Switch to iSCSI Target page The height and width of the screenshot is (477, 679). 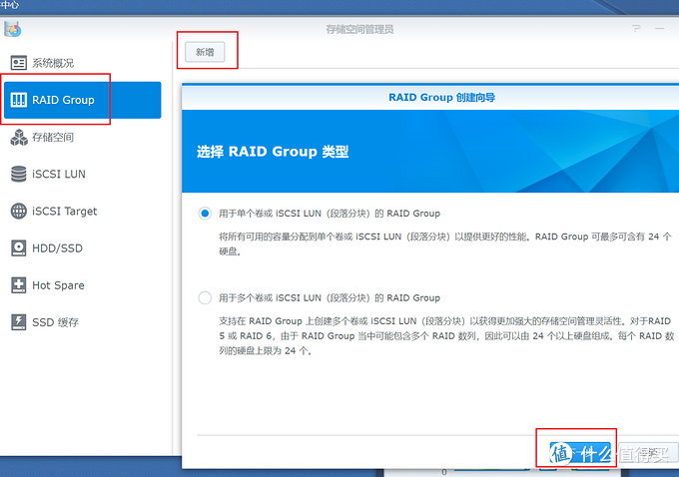(82, 211)
